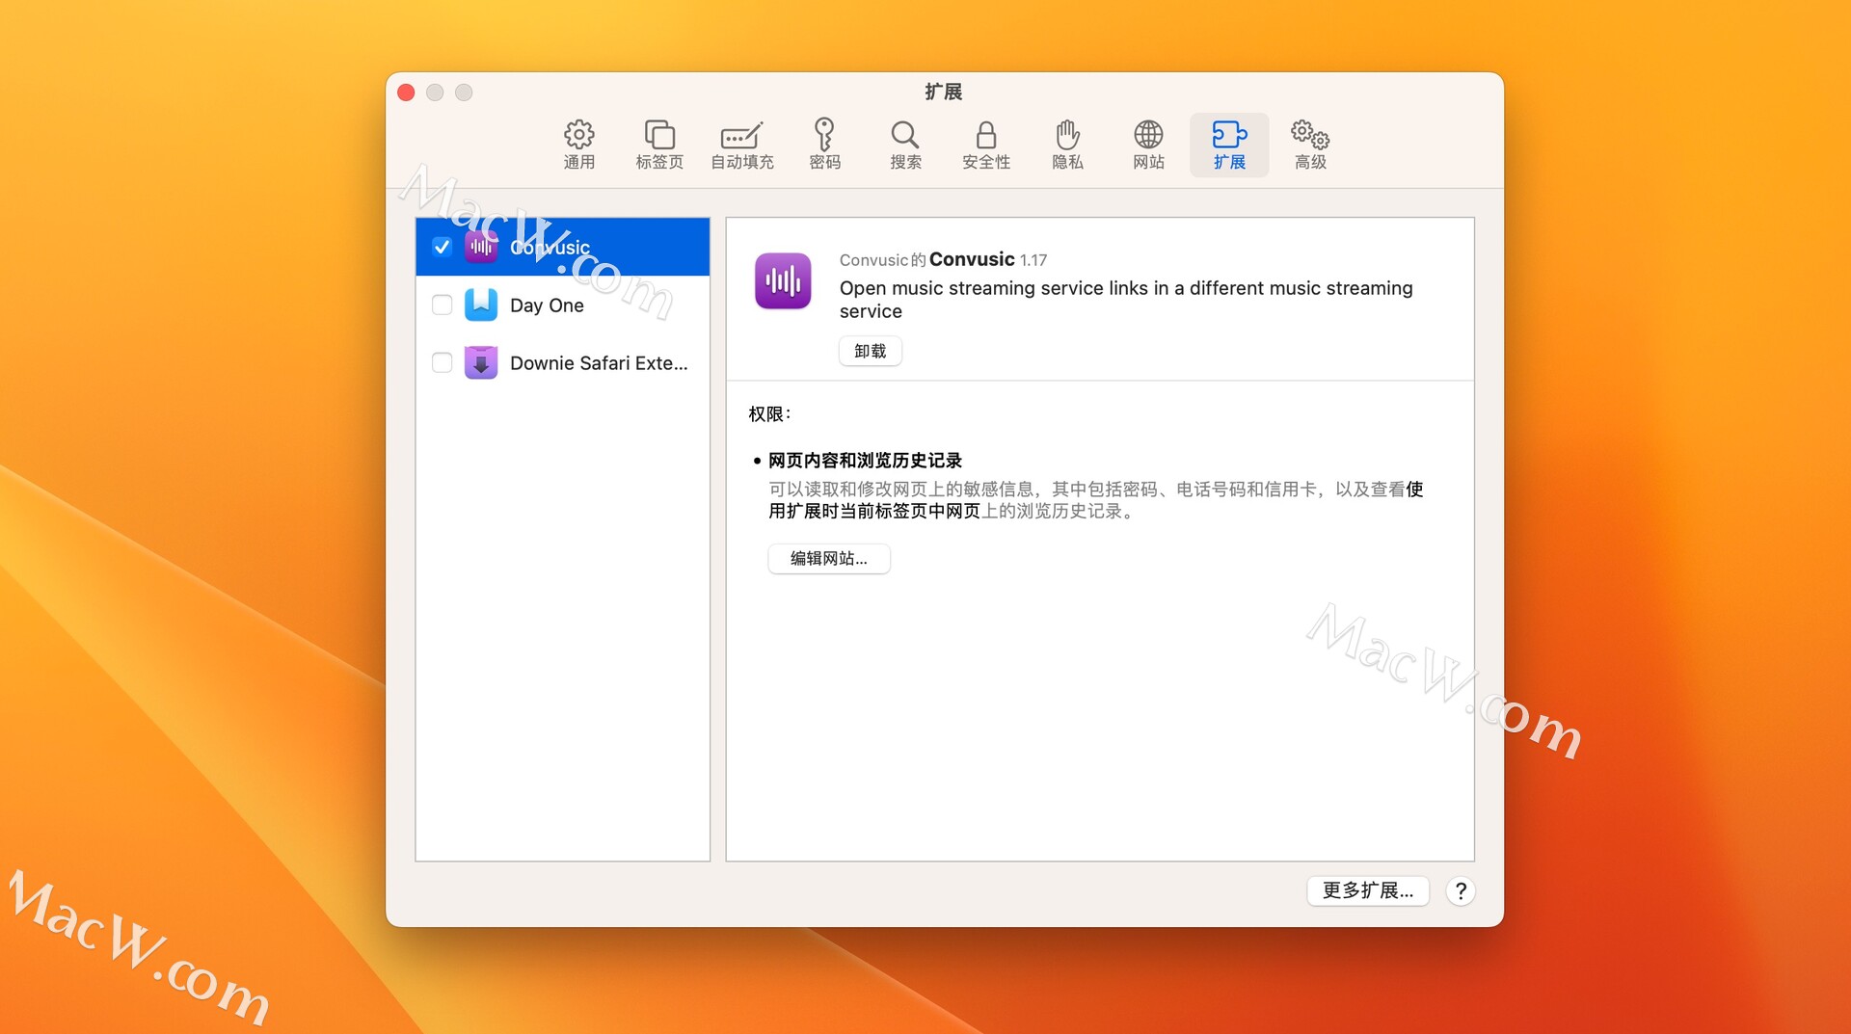Open the 高级 advanced pane
The height and width of the screenshot is (1034, 1851).
[1310, 145]
